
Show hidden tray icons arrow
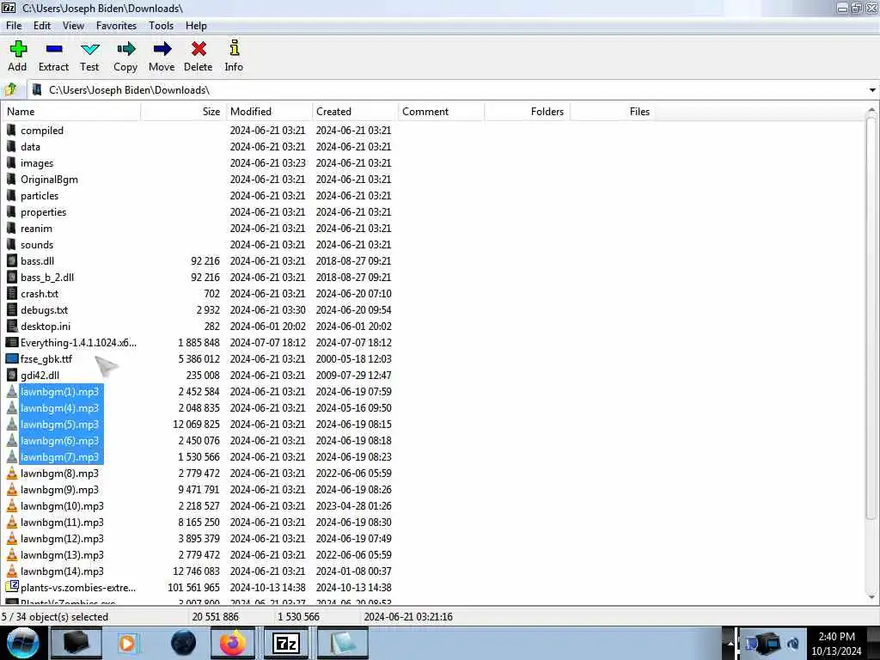point(730,643)
